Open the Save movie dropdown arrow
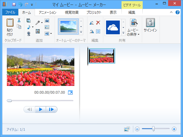This screenshot has width=183, height=137. click(138, 34)
